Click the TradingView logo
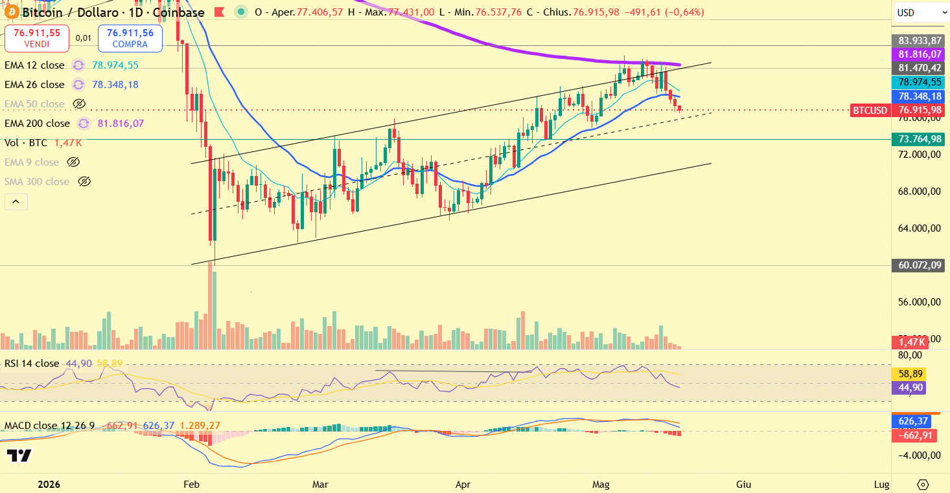This screenshot has height=493, width=950. [19, 455]
